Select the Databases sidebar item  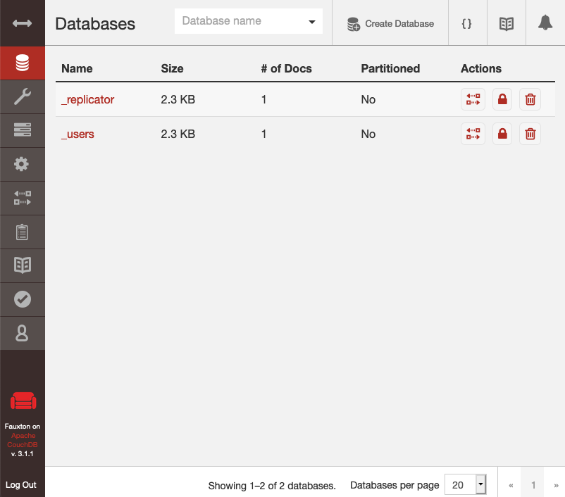tap(22, 63)
